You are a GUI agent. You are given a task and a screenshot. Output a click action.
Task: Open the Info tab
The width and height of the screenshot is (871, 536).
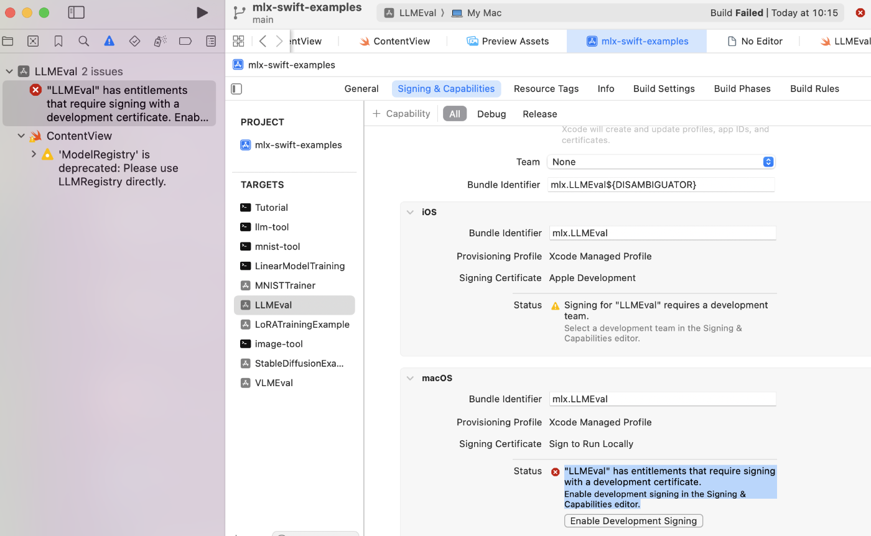pyautogui.click(x=606, y=89)
